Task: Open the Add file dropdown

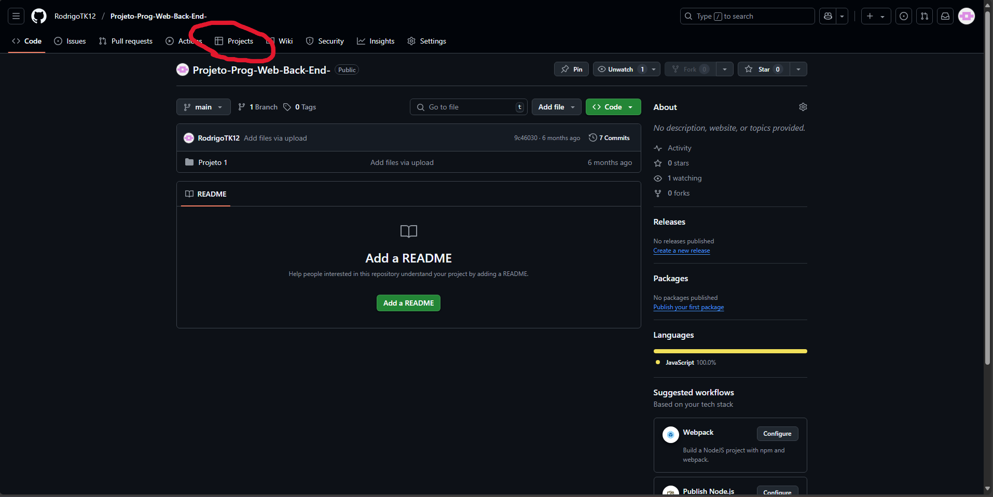Action: click(556, 107)
